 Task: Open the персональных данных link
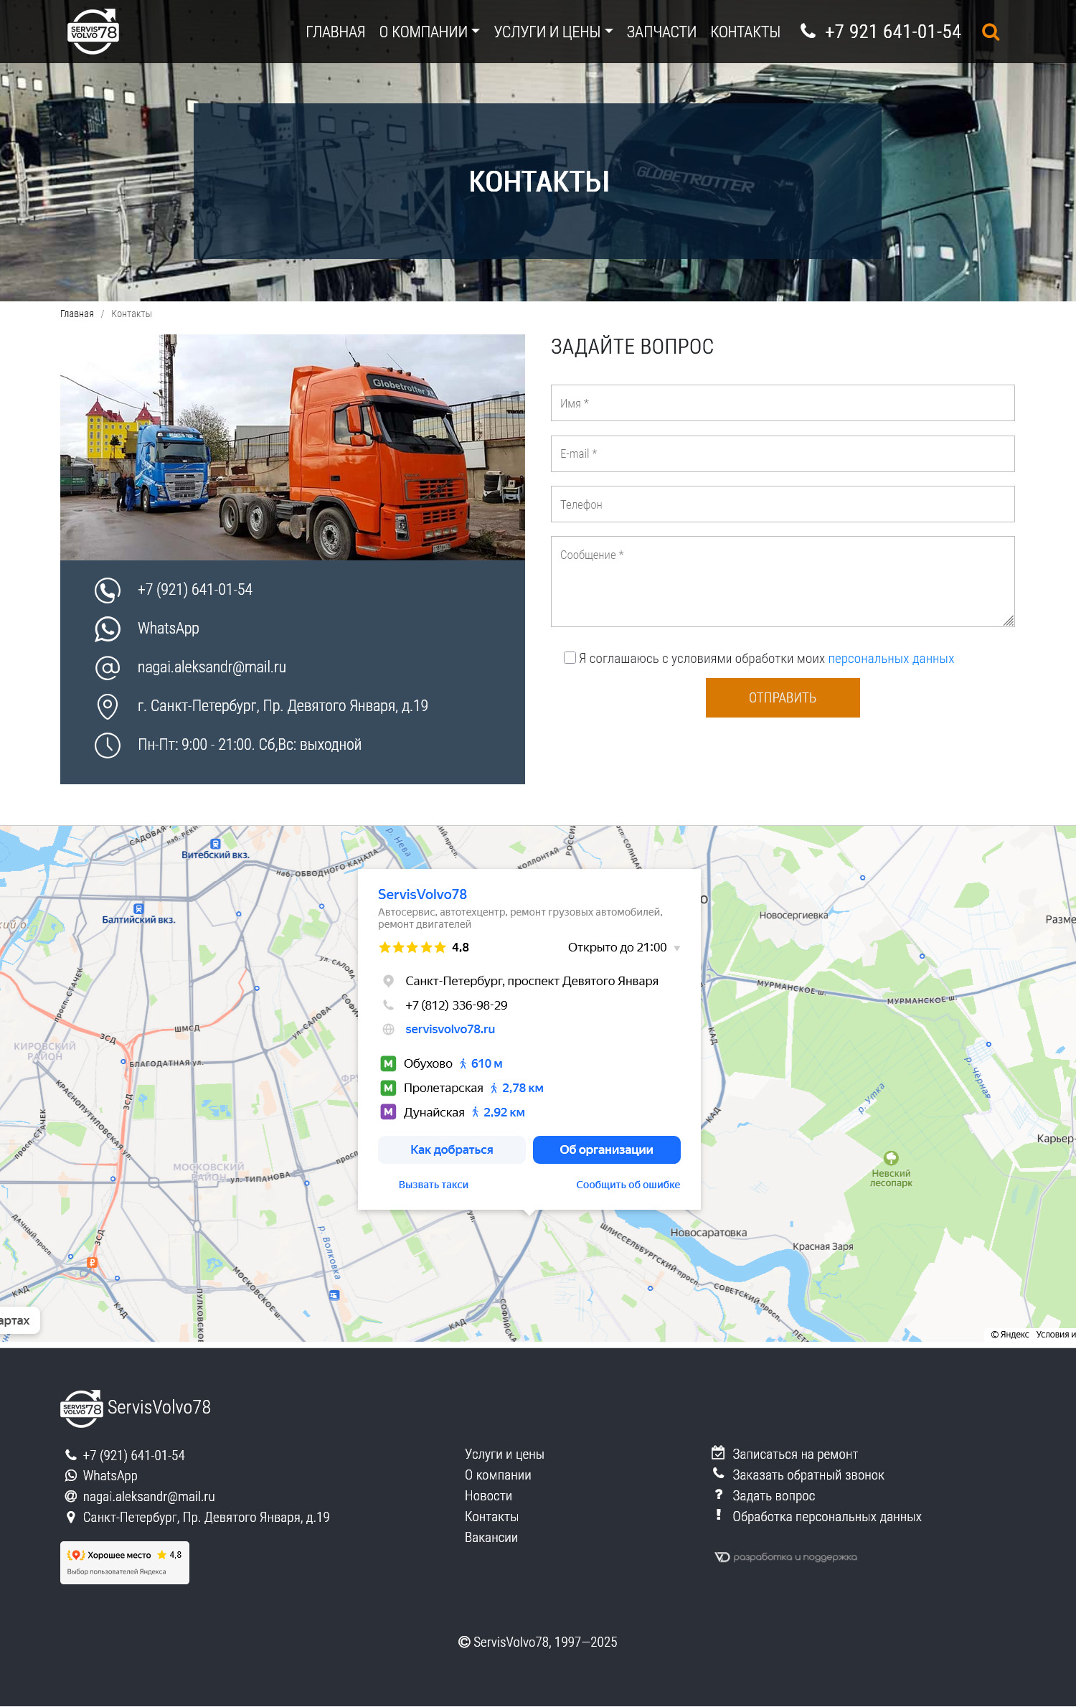point(891,659)
